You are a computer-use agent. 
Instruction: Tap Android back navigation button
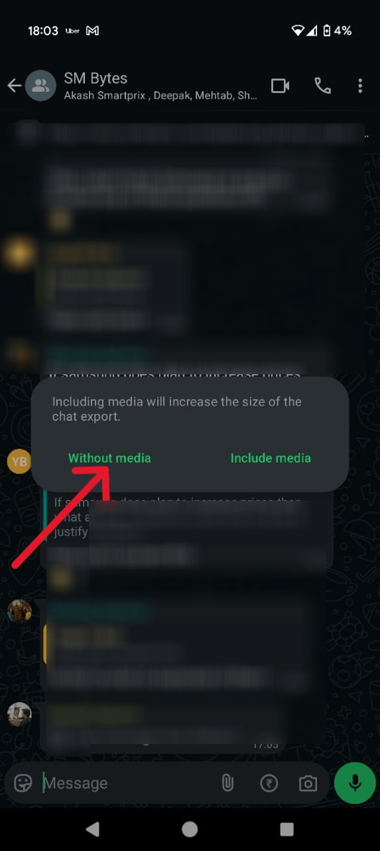coord(93,829)
